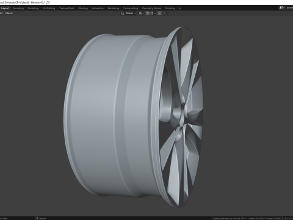Open the UV Editing workspace tab

coord(49,9)
